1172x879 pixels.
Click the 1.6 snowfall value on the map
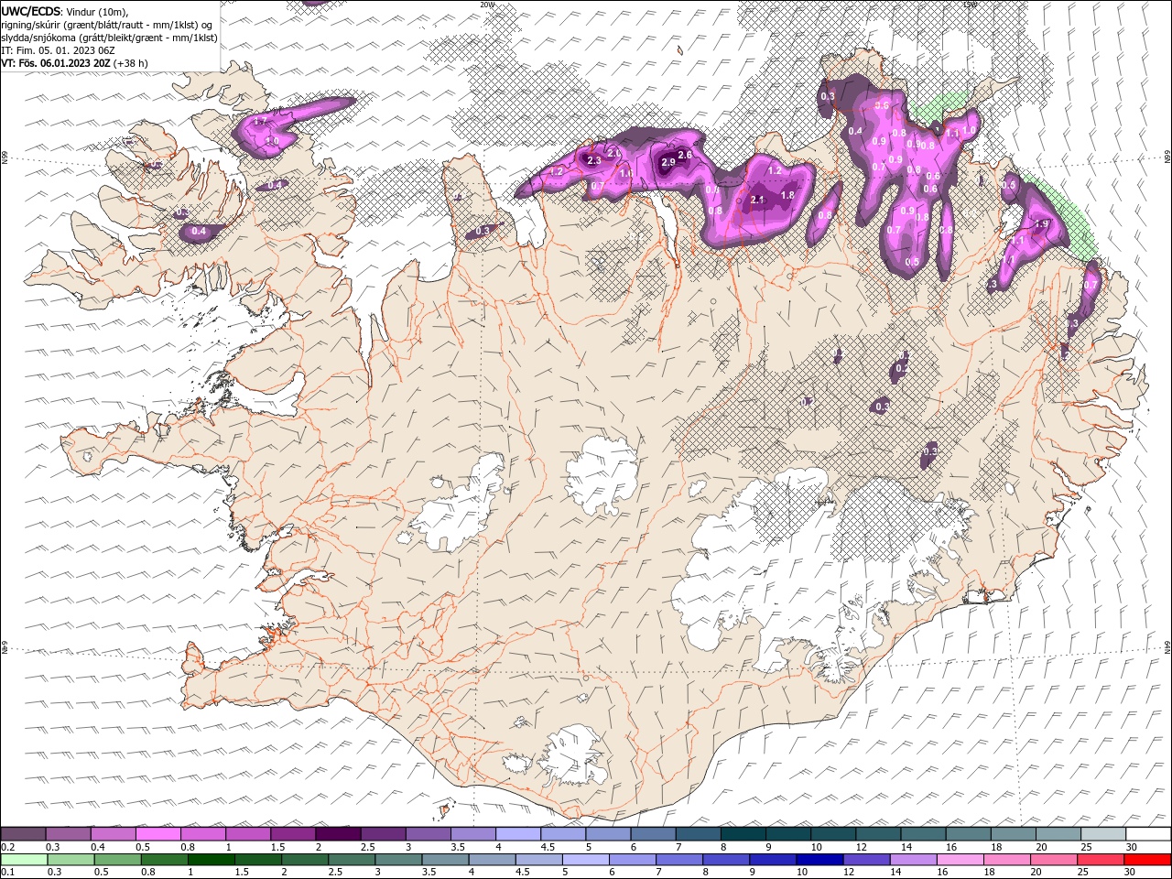tap(626, 173)
